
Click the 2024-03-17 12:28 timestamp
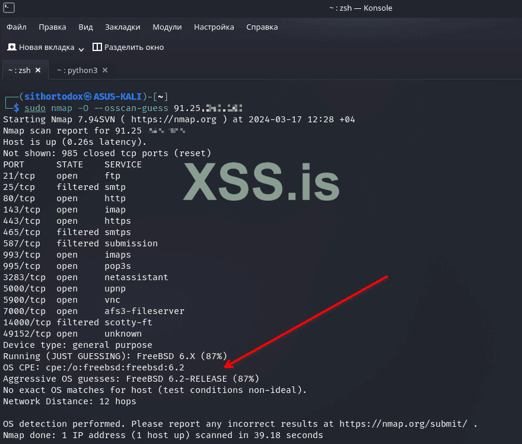[291, 119]
